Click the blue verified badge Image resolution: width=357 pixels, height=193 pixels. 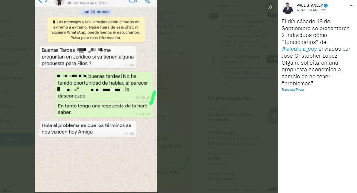coord(325,6)
